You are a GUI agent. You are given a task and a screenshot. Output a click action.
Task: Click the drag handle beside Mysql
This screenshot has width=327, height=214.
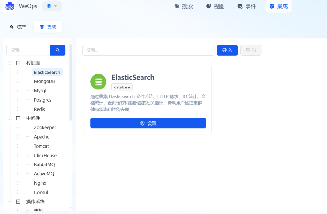[x=18, y=91]
